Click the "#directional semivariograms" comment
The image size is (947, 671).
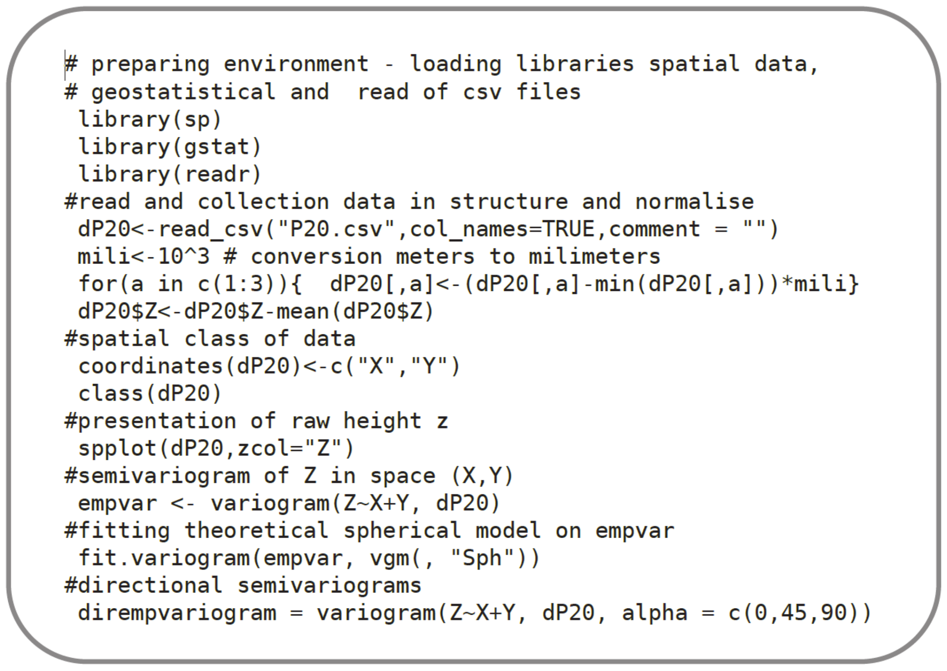coord(243,585)
